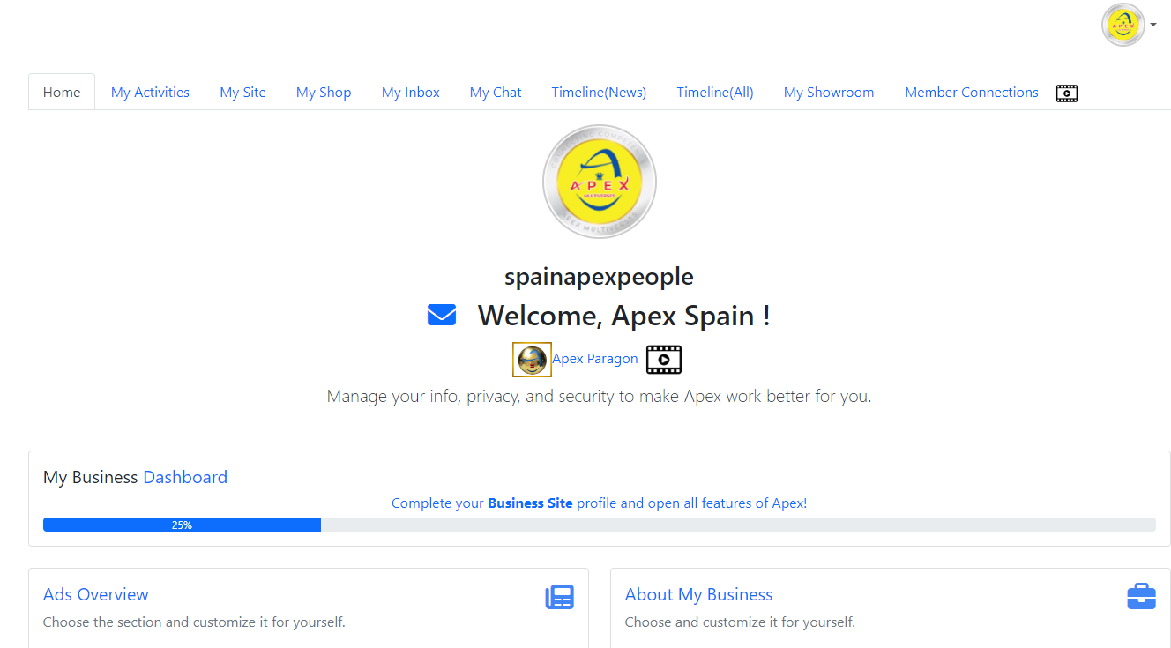Open the Timeline(News) tab
1171x648 pixels.
coord(599,93)
